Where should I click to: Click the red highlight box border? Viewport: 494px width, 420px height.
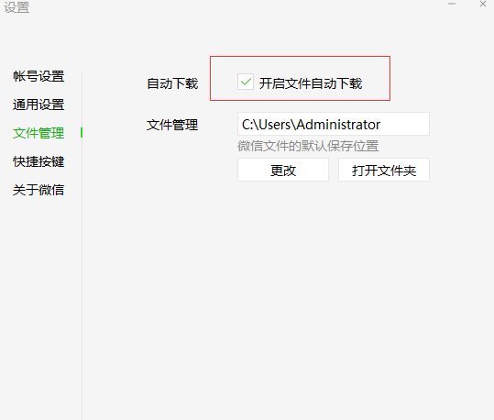coord(300,57)
